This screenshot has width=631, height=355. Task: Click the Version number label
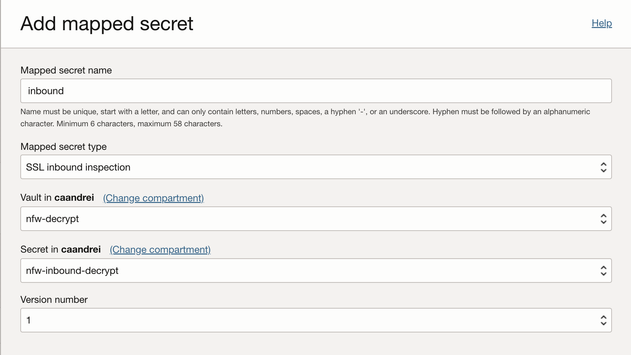54,300
